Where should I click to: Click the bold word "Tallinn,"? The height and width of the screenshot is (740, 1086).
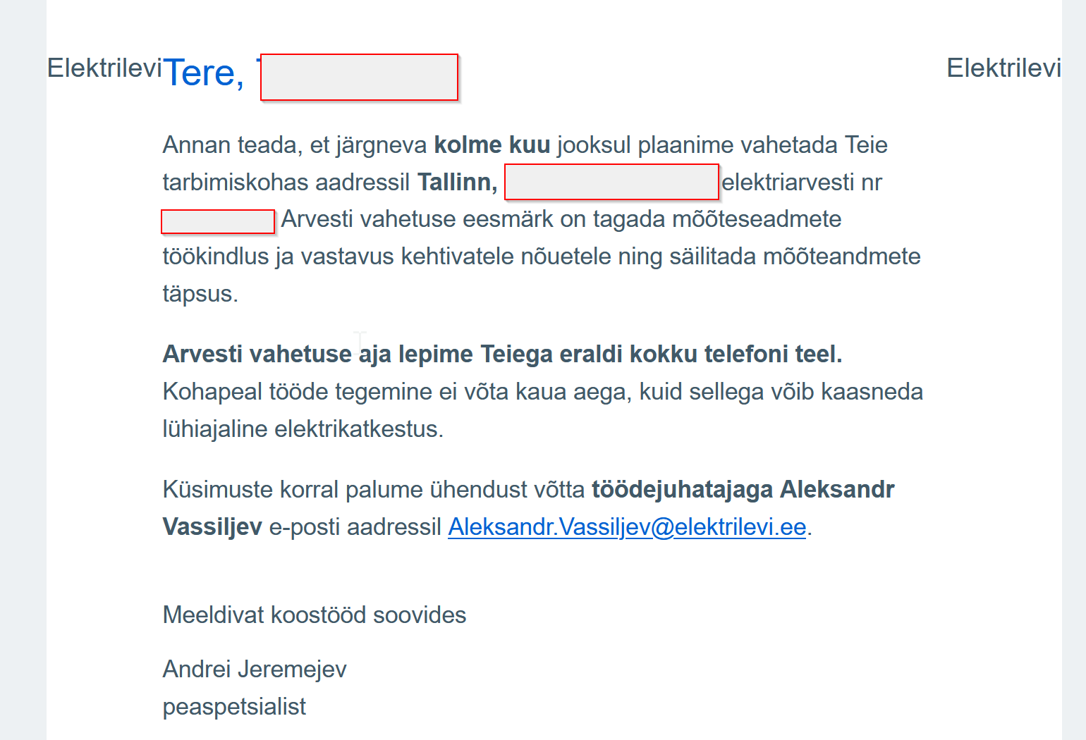457,182
